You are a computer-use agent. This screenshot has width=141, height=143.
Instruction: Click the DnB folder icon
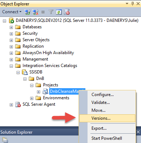tap(32, 78)
